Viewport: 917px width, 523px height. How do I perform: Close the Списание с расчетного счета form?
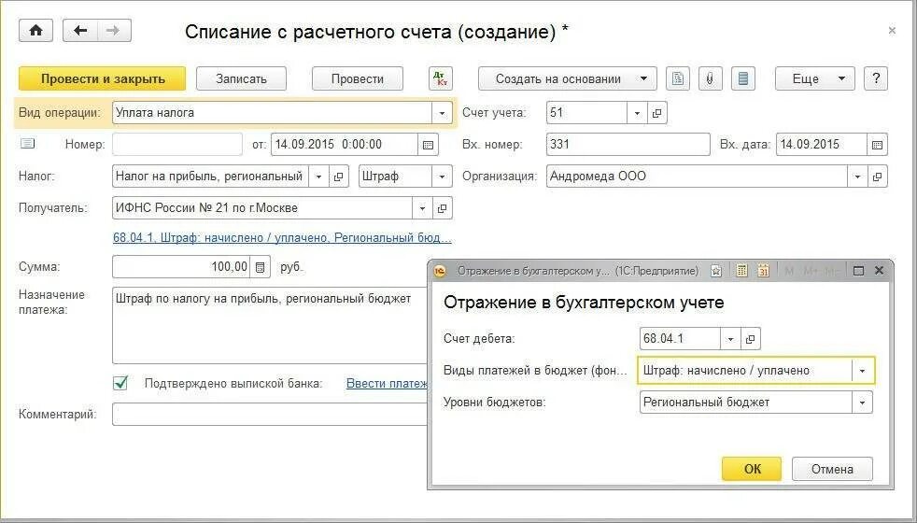tap(891, 30)
